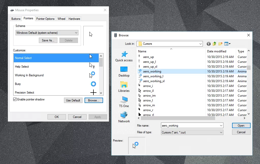
Task: Create new folder icon in Browse toolbar
Action: tap(220, 44)
